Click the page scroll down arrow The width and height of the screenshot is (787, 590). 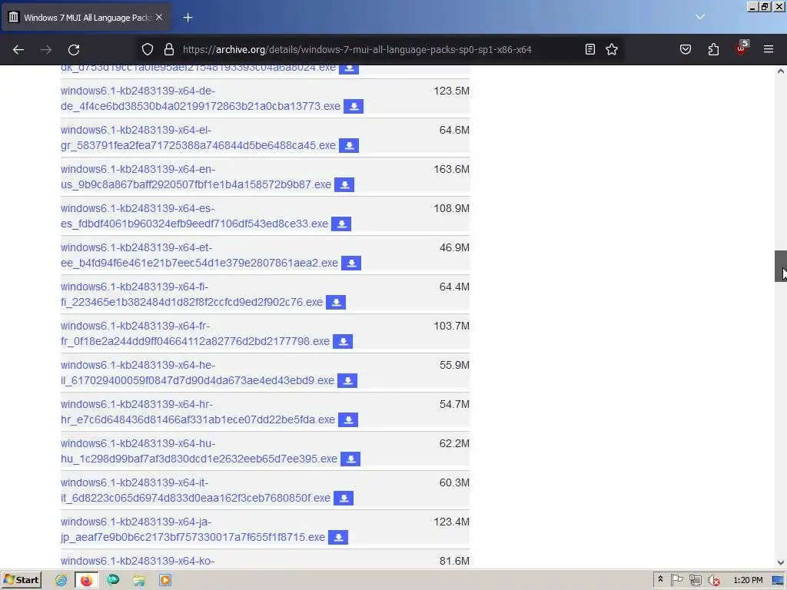pos(781,563)
